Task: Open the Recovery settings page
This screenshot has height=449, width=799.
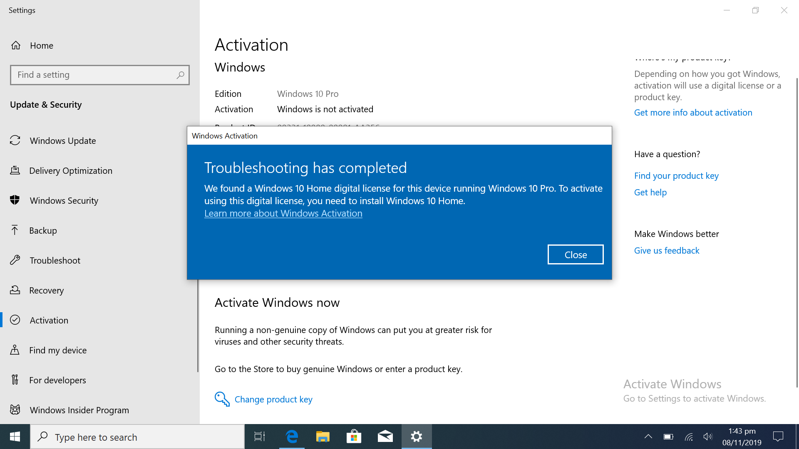Action: (x=100, y=290)
